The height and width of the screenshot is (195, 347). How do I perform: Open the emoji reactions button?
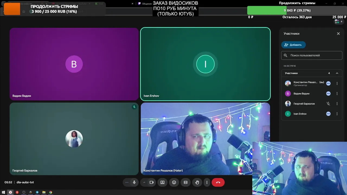pos(174,182)
